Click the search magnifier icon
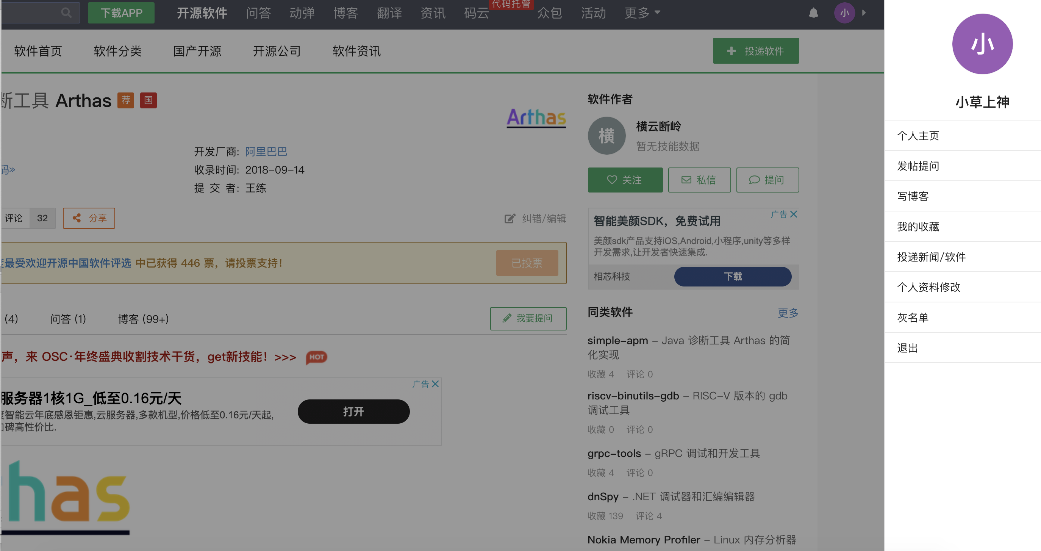 66,13
